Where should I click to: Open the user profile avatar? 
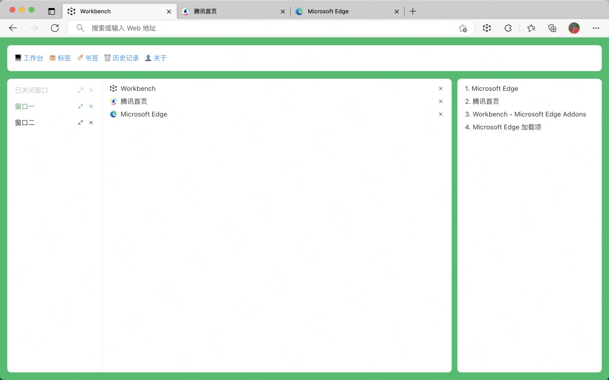[574, 28]
